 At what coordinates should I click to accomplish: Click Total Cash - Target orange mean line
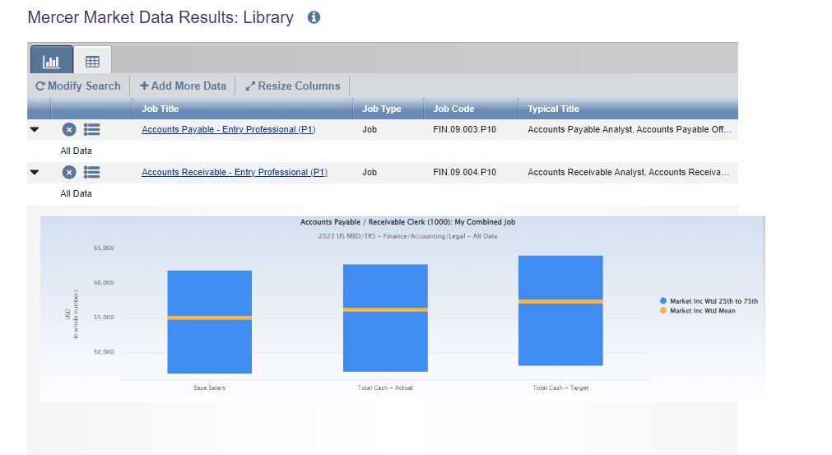click(x=561, y=302)
